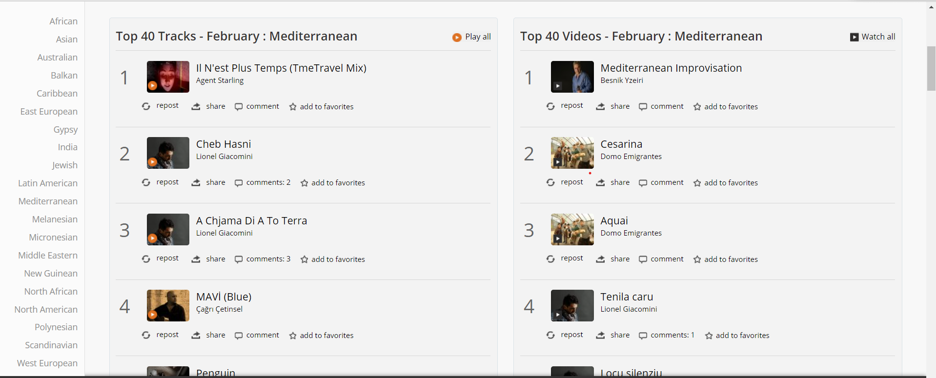Viewport: 936px width, 378px height.
Task: Open Agent Starling artist link
Action: pyautogui.click(x=220, y=80)
